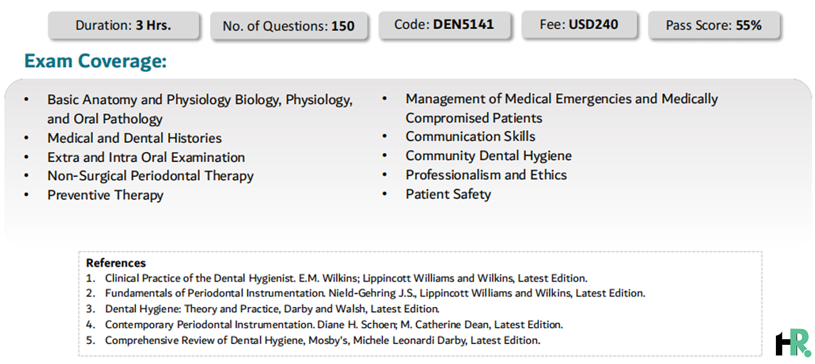Select Non-Surgical Periodontal Therapy item
The image size is (815, 364).
[x=150, y=176]
